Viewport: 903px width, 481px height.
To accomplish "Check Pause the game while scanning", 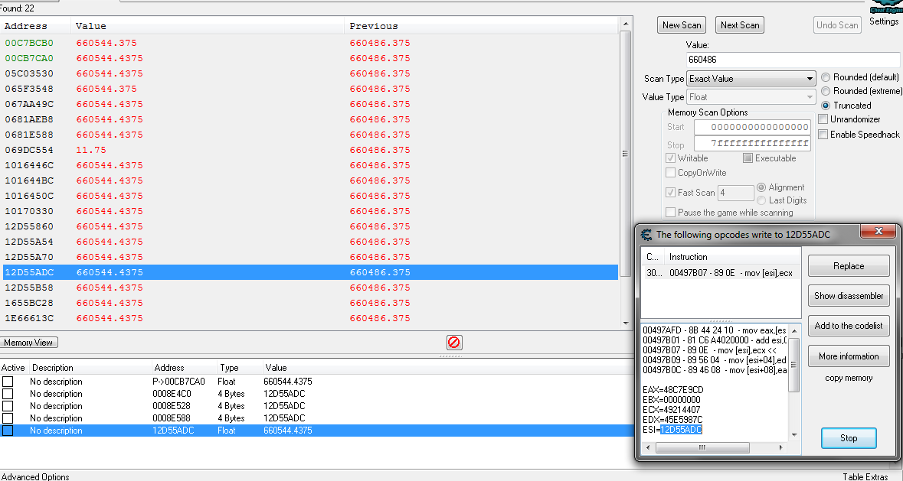I will (670, 212).
